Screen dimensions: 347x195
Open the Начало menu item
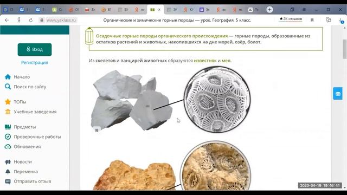pos(22,77)
